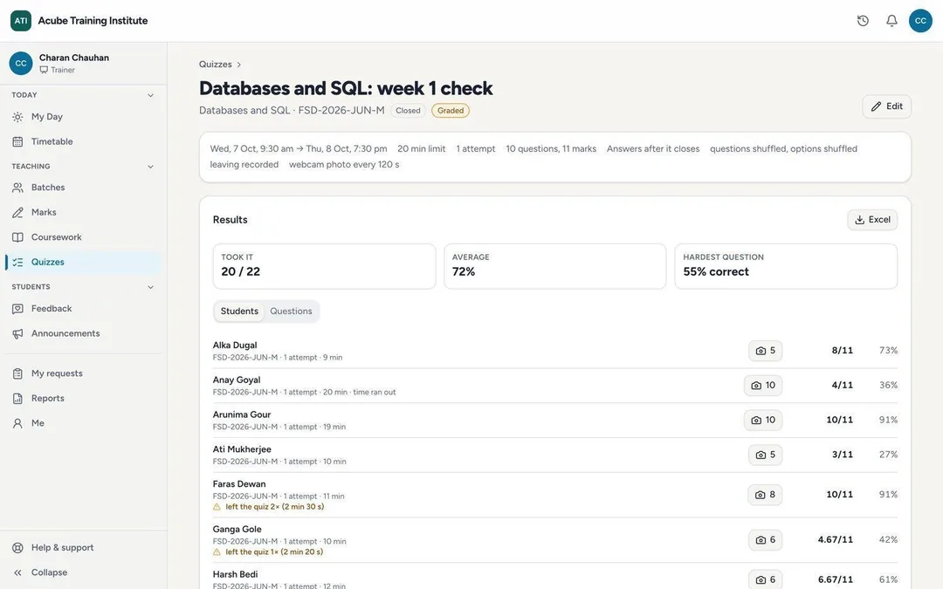Open Faras Dewan's webcam photos badge
943x589 pixels.
click(765, 495)
